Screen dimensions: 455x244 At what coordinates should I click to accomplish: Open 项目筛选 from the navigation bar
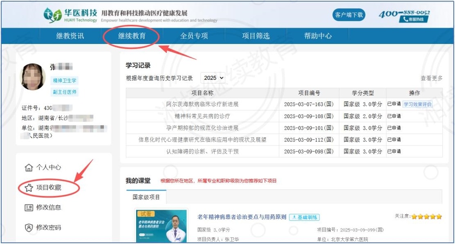pos(256,36)
